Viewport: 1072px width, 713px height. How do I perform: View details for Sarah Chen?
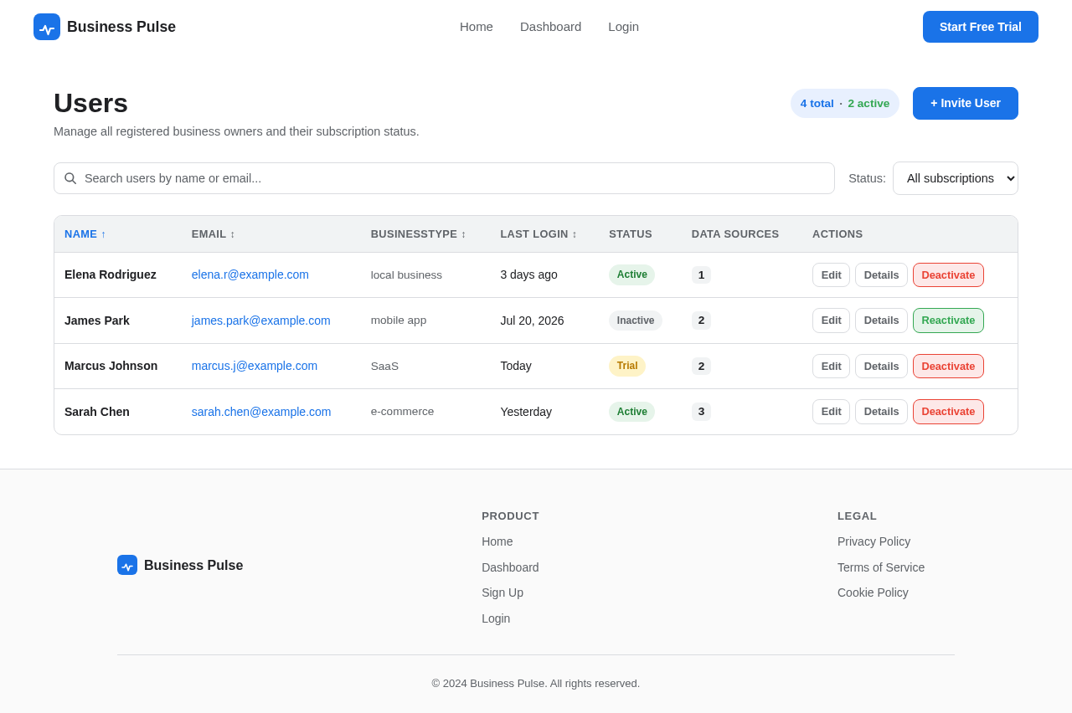pos(881,412)
